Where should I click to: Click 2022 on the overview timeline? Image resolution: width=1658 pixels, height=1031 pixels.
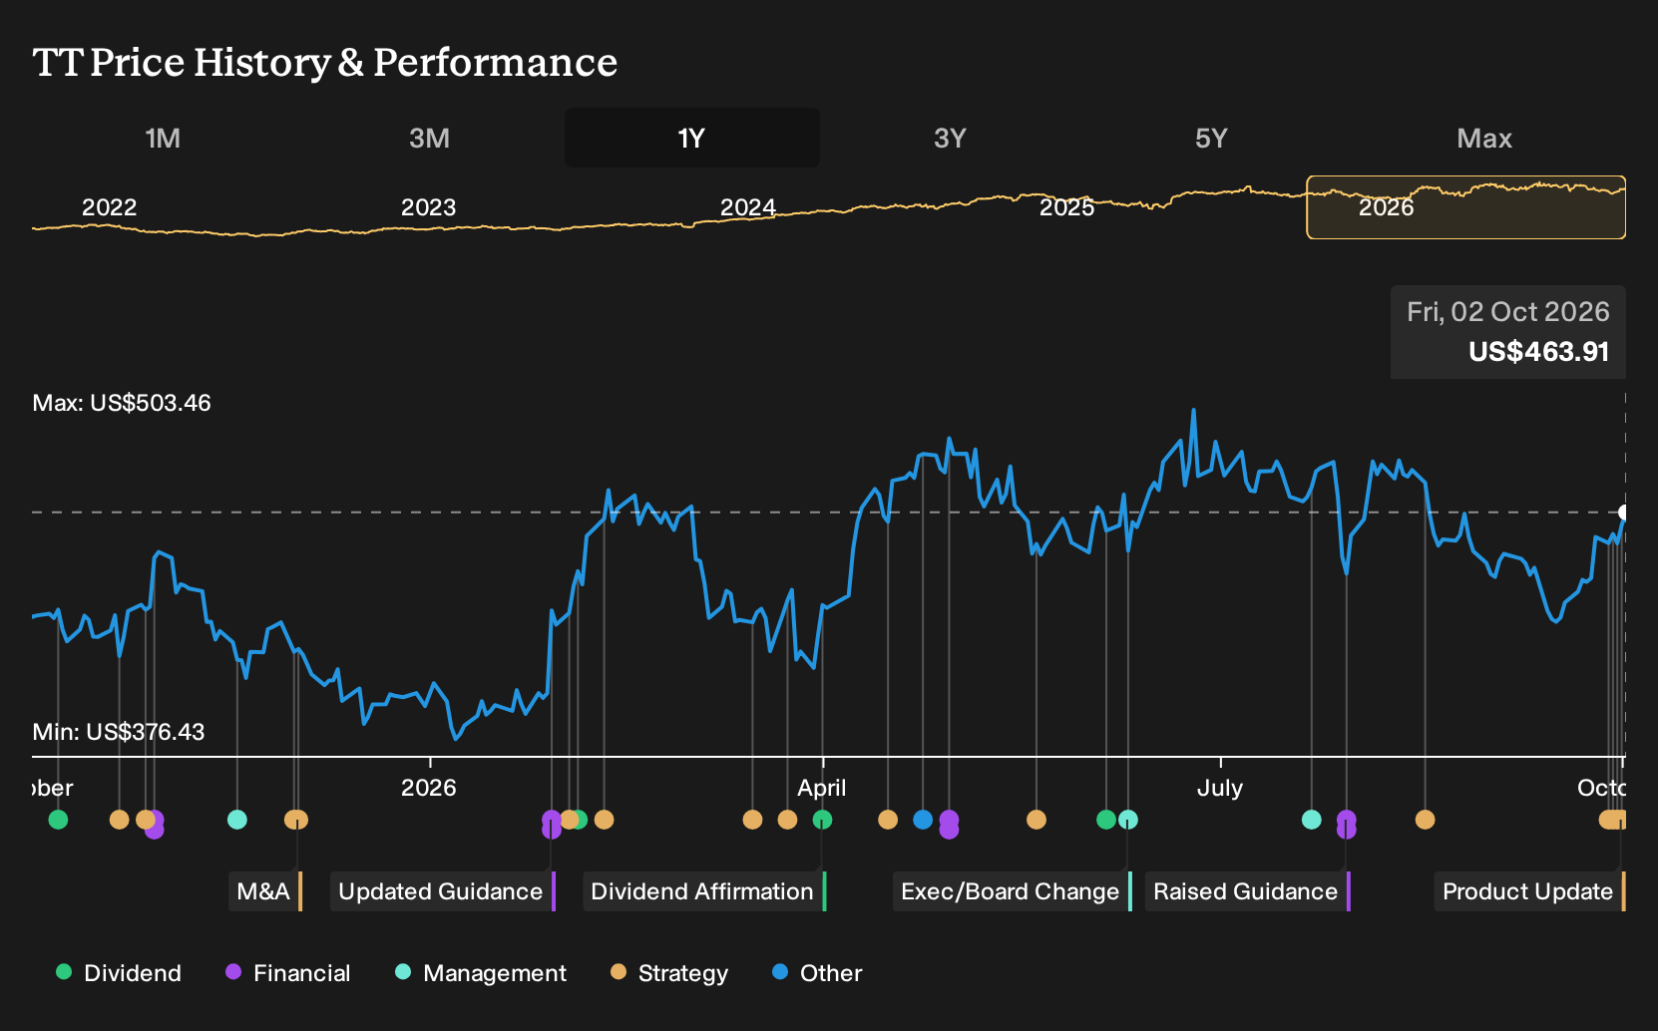click(x=109, y=207)
